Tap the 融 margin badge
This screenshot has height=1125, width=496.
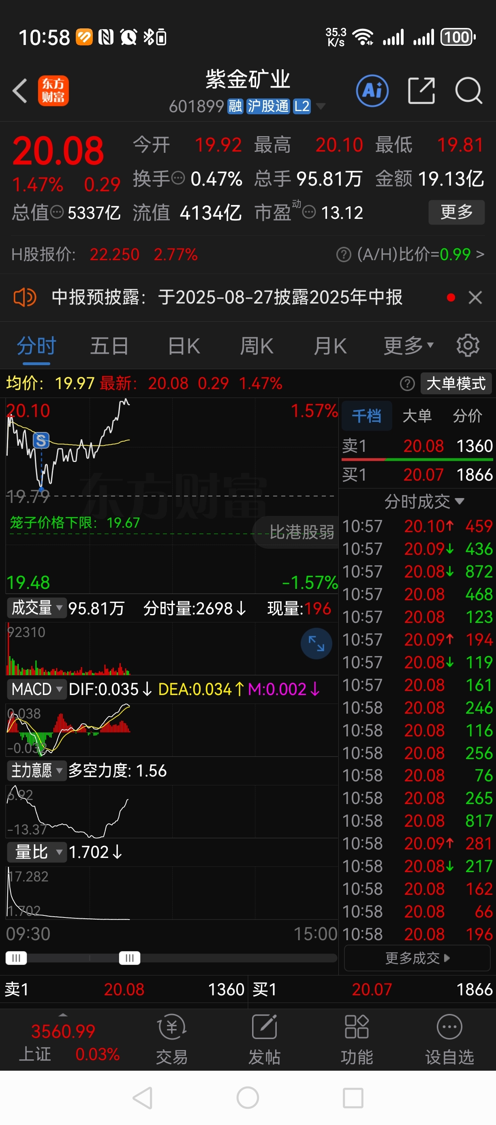235,106
